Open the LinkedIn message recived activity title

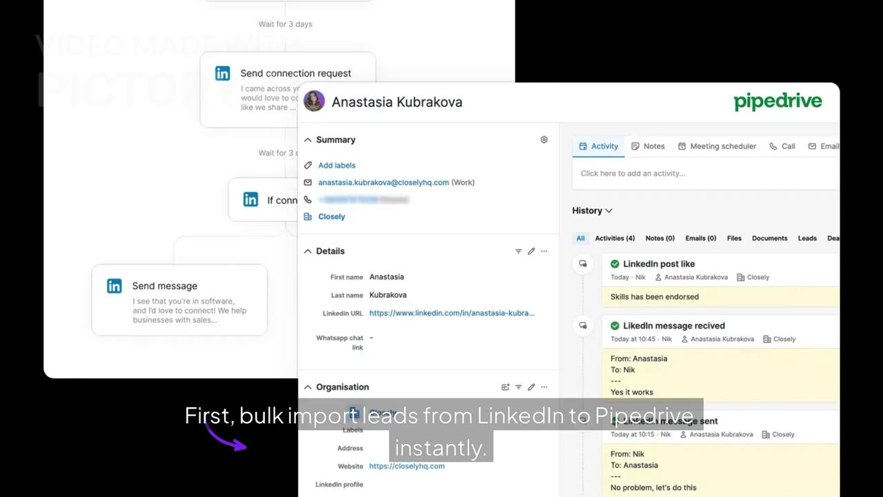coord(674,326)
